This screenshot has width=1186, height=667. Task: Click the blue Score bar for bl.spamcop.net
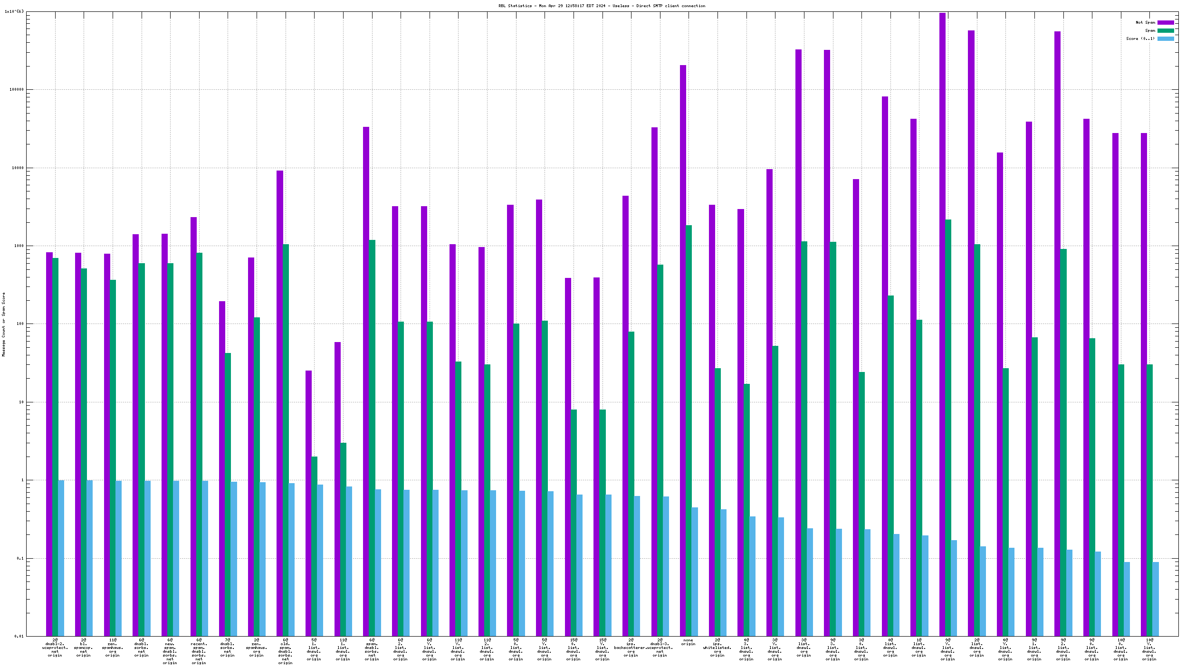point(90,558)
